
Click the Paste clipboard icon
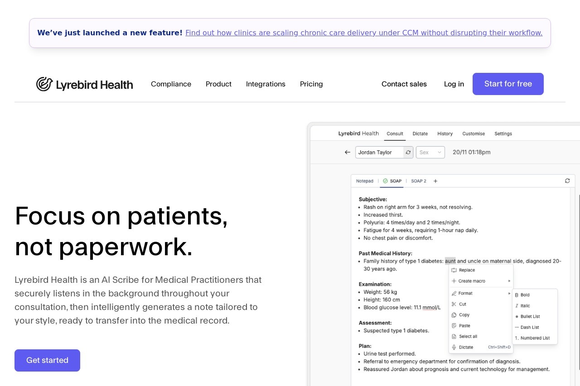click(454, 326)
